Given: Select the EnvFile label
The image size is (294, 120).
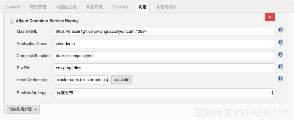Looking at the screenshot, I should coord(23,68).
